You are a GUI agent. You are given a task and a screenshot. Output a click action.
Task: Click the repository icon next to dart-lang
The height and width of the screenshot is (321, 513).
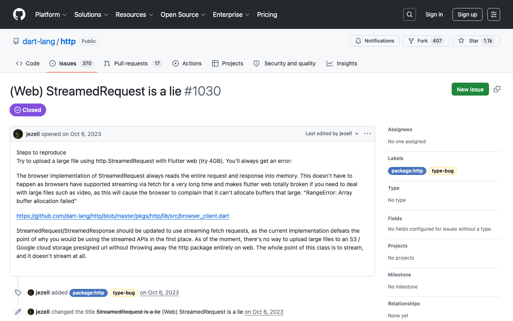pyautogui.click(x=16, y=41)
